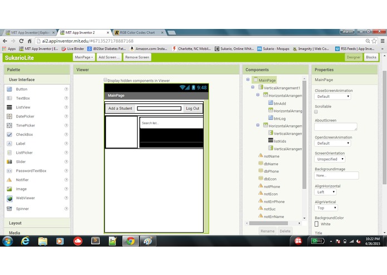Select btnAdd in component tree
The image size is (387, 275).
pyautogui.click(x=280, y=104)
